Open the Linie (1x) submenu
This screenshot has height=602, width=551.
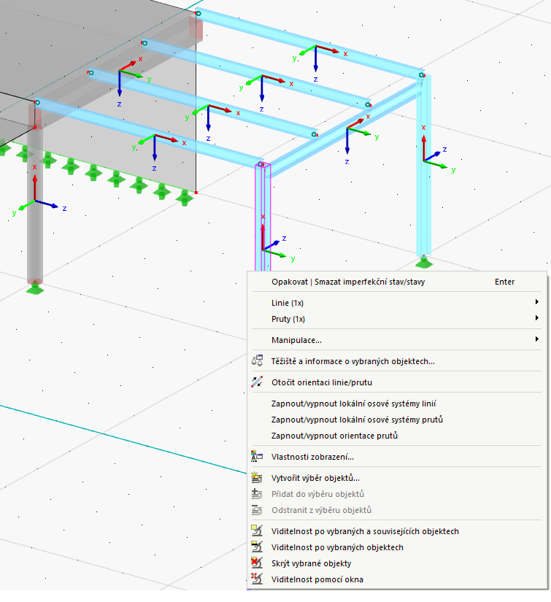click(x=396, y=303)
